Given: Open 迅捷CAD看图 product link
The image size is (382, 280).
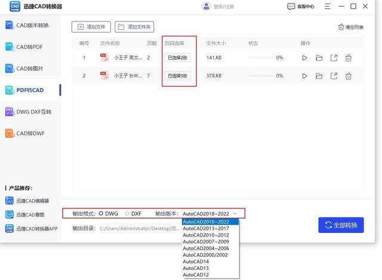Looking at the screenshot, I should point(25,214).
